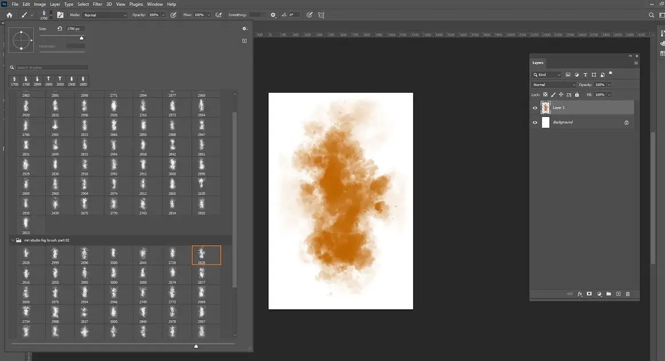Open the File menu
Viewport: 665px width, 361px height.
(x=15, y=4)
